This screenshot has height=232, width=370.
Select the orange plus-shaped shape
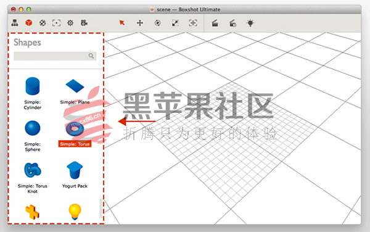pyautogui.click(x=32, y=212)
